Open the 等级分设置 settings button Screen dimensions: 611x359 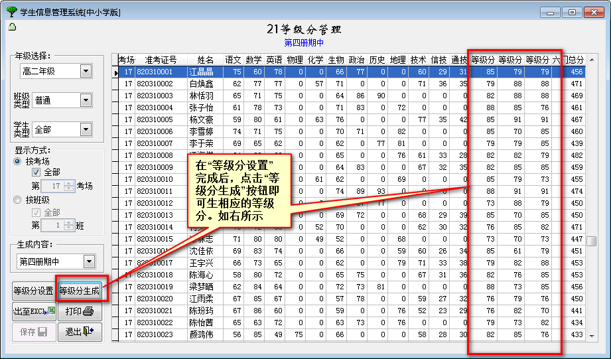pyautogui.click(x=33, y=291)
